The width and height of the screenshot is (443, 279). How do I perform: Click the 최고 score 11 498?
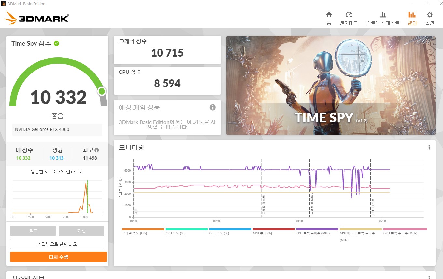[90, 158]
